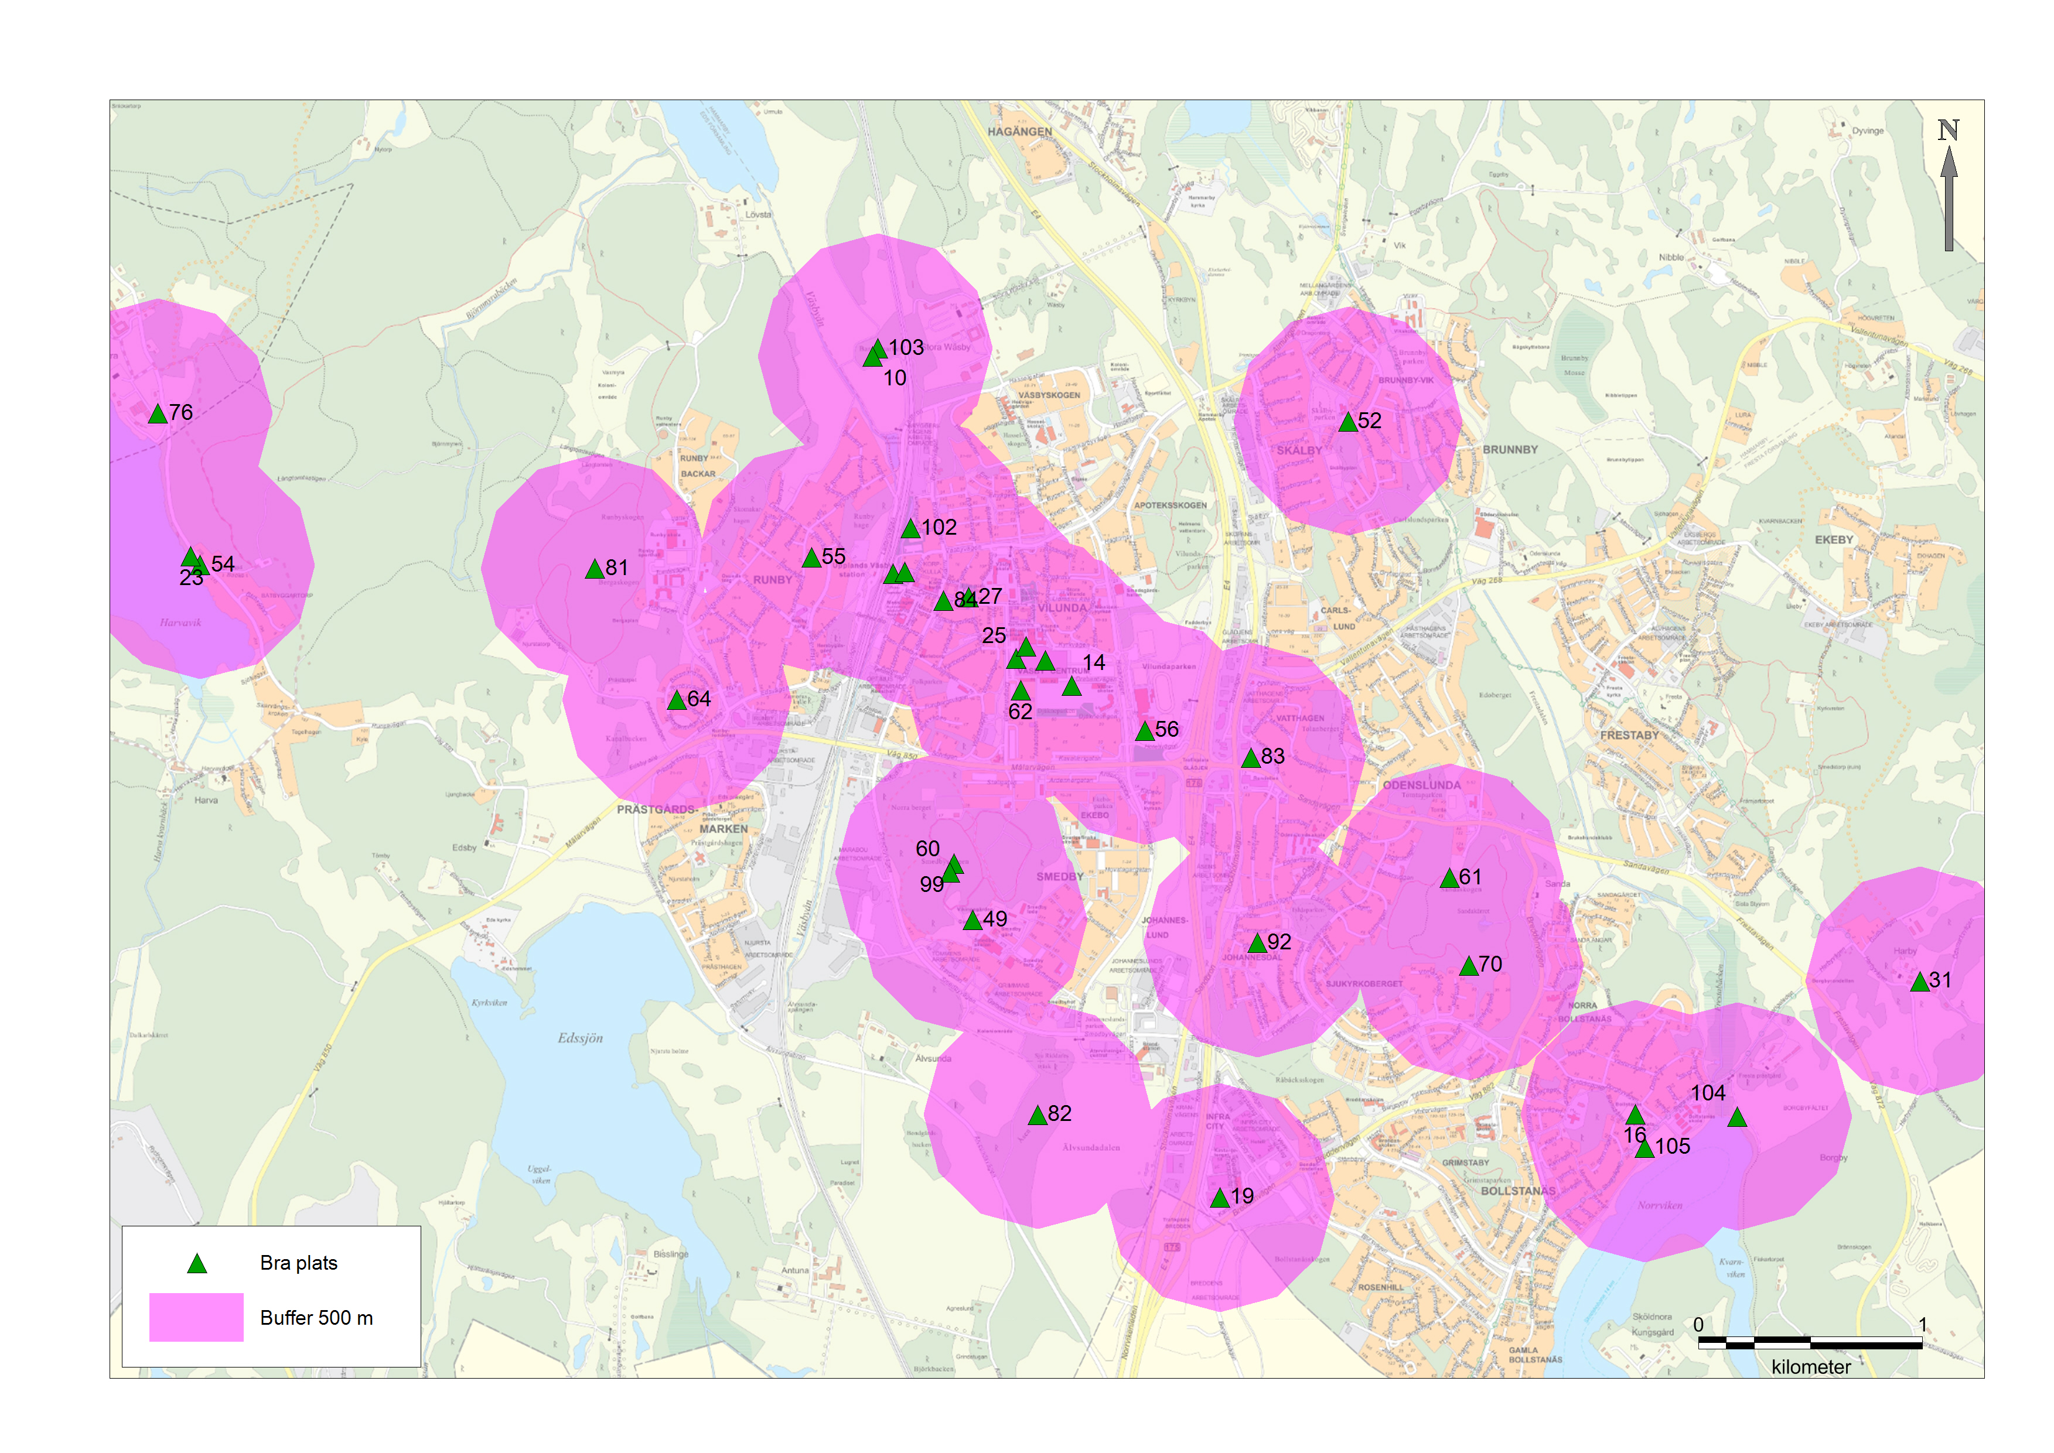This screenshot has height=1453, width=2054.
Task: Click the triangle marker labeled 55
Action: pyautogui.click(x=811, y=558)
